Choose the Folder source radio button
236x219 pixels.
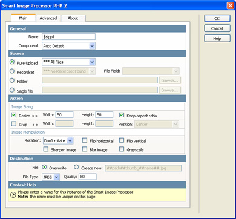12,80
